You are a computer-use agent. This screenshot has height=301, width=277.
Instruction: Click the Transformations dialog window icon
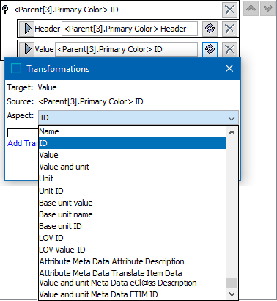pos(16,68)
